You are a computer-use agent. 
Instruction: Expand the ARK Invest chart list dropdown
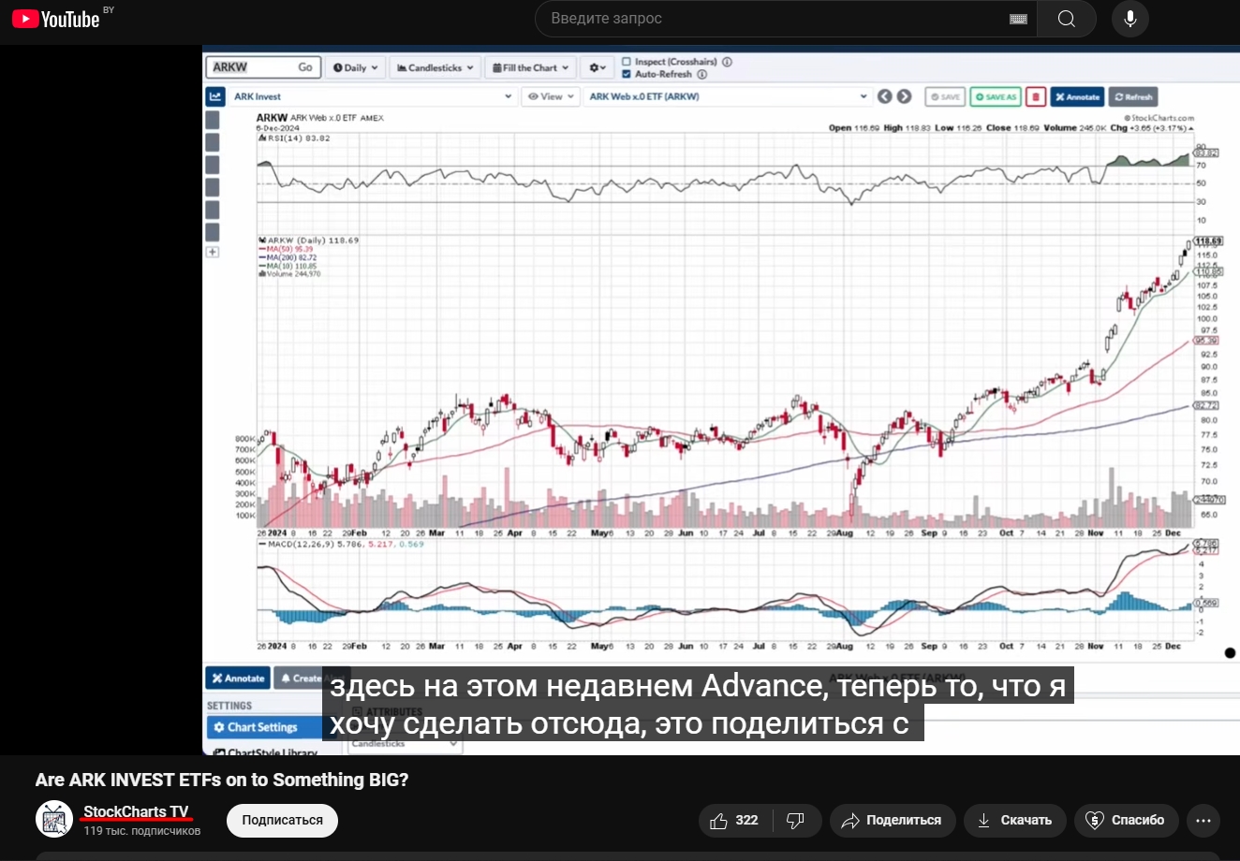point(373,96)
